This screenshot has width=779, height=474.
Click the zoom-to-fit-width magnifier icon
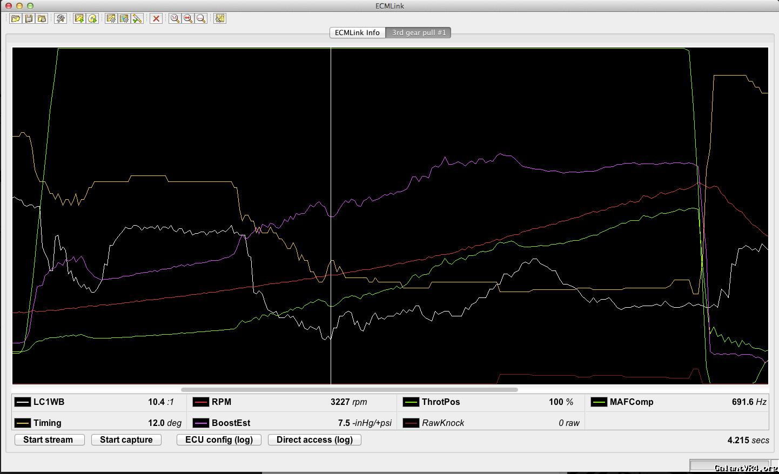tap(188, 18)
